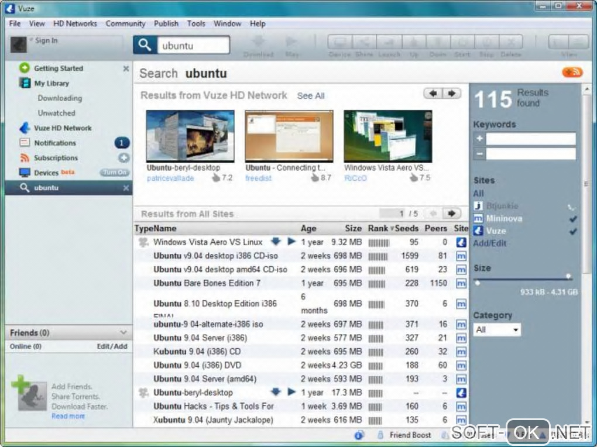Toggle the Btjunkie site filter
This screenshot has height=447, width=597.
(502, 206)
